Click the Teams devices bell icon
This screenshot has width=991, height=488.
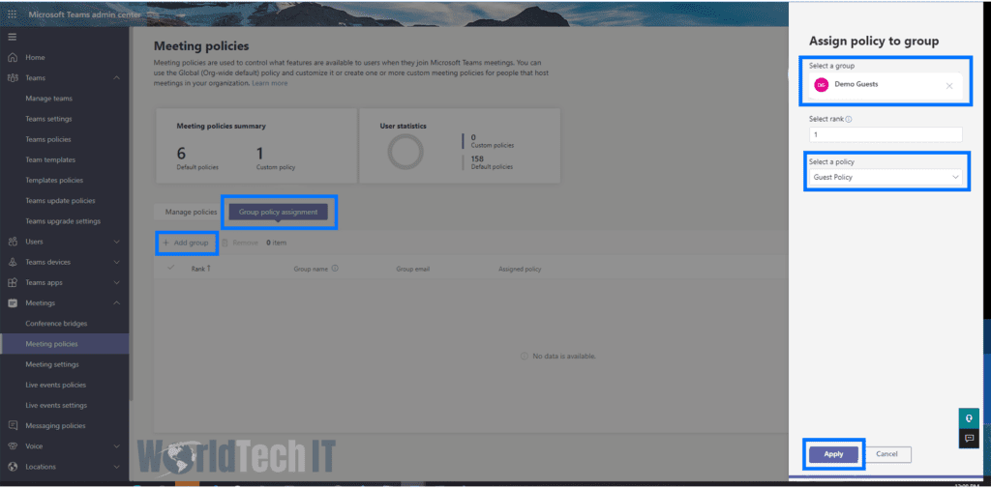pyautogui.click(x=12, y=262)
